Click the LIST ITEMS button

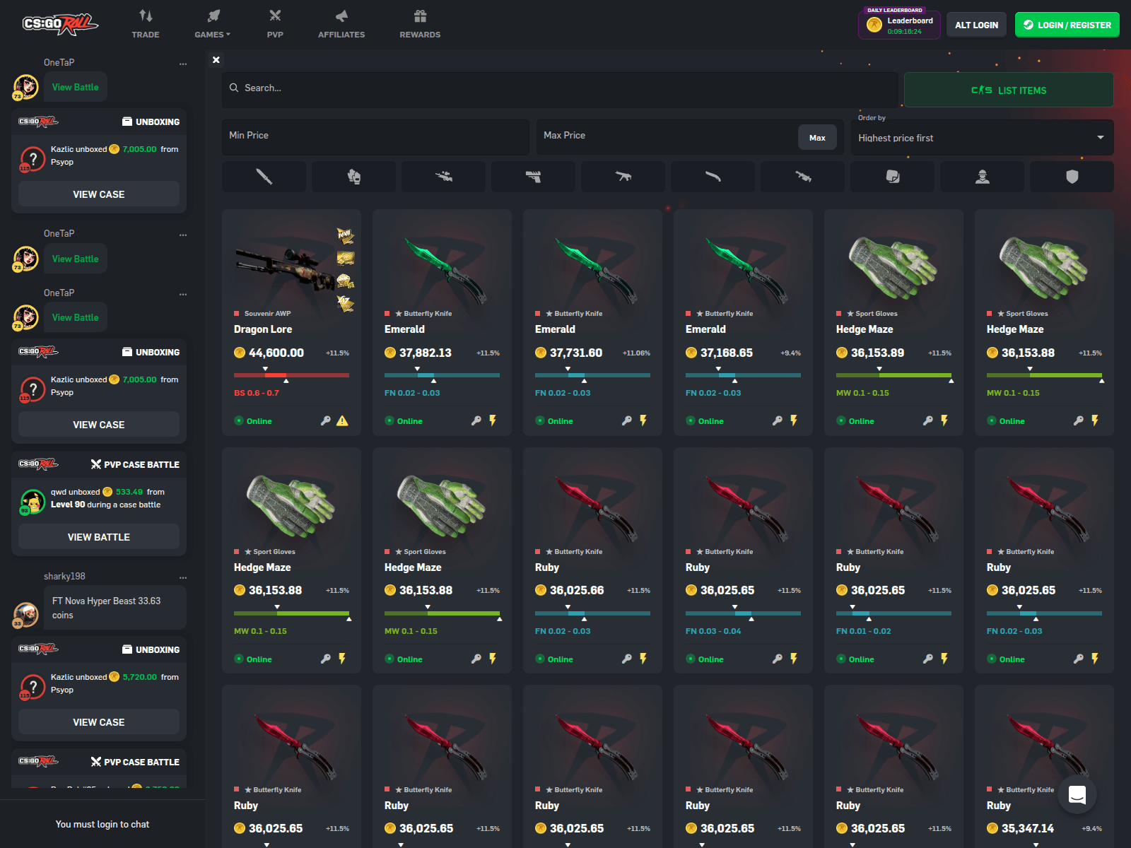point(1009,90)
